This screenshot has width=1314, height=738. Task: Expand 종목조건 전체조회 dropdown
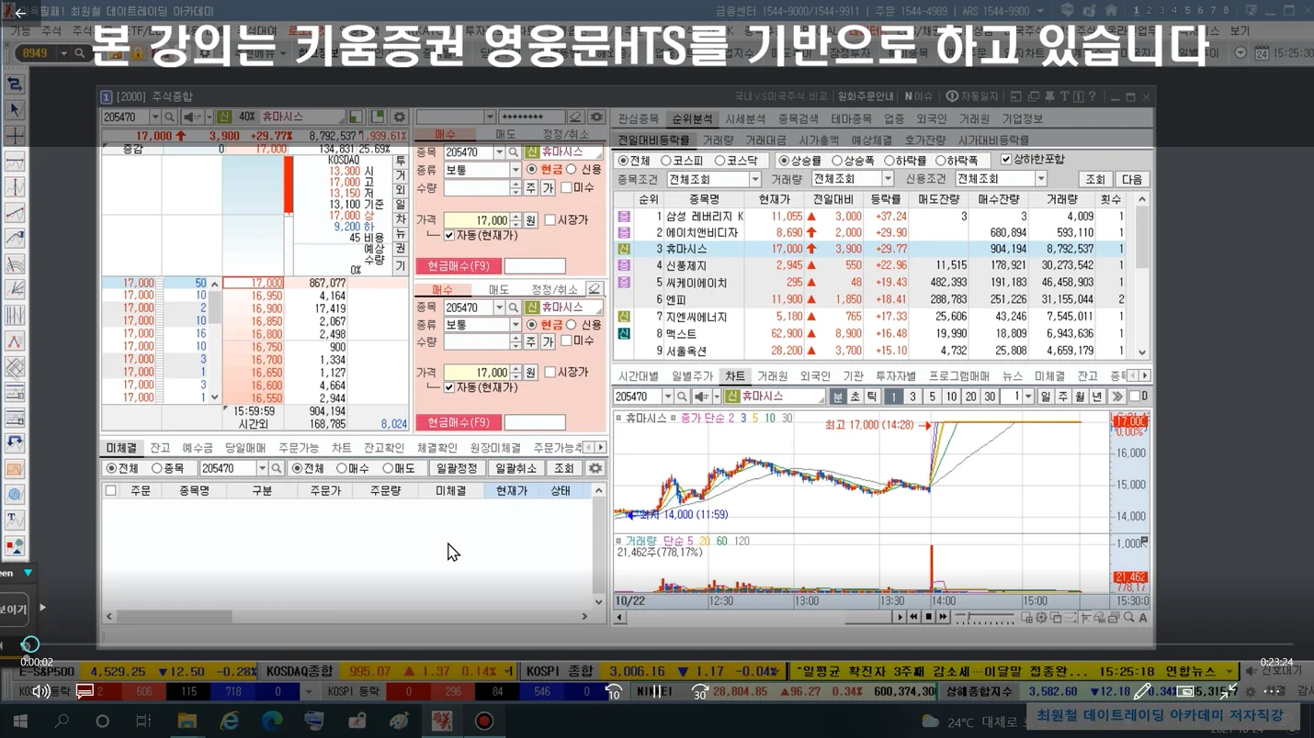[754, 179]
